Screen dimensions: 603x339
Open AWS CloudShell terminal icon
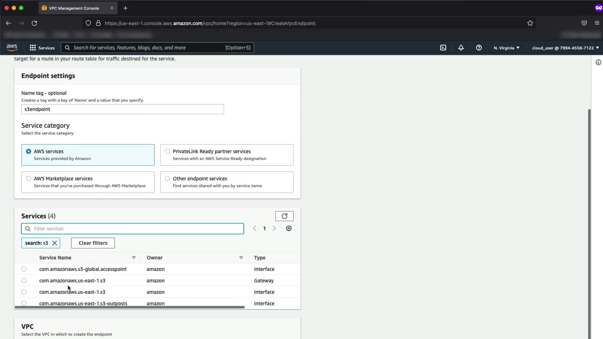pos(443,48)
